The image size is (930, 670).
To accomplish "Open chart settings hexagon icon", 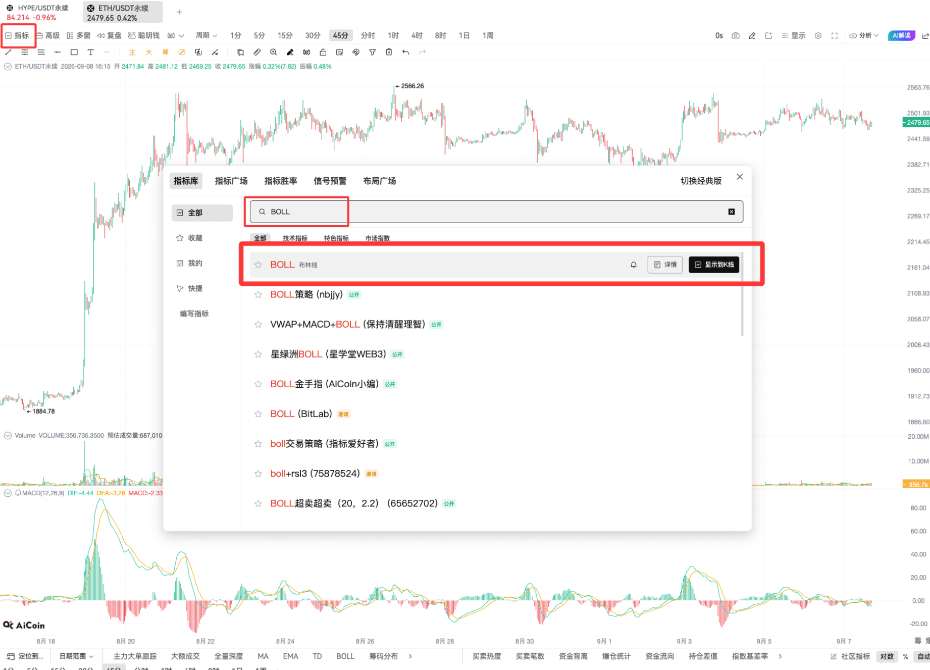I will click(x=818, y=35).
